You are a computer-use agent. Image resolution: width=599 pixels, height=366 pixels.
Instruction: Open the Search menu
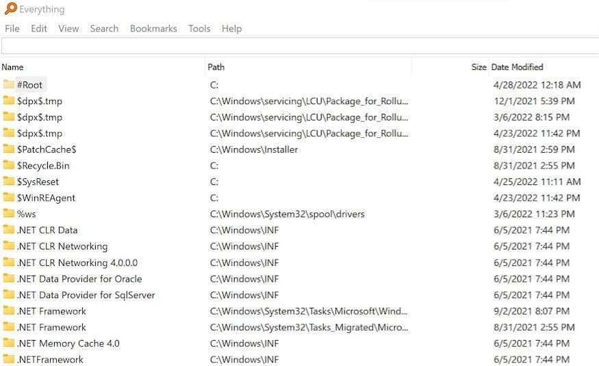(x=104, y=29)
